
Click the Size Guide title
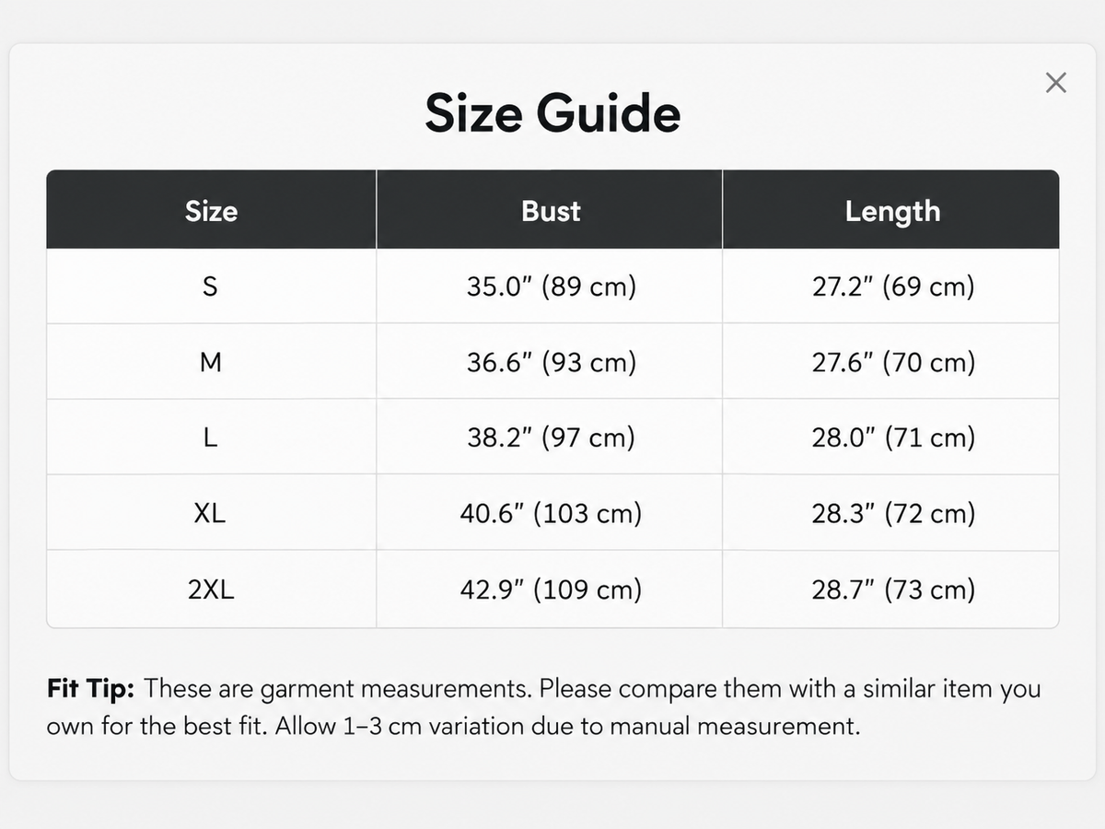pos(552,113)
